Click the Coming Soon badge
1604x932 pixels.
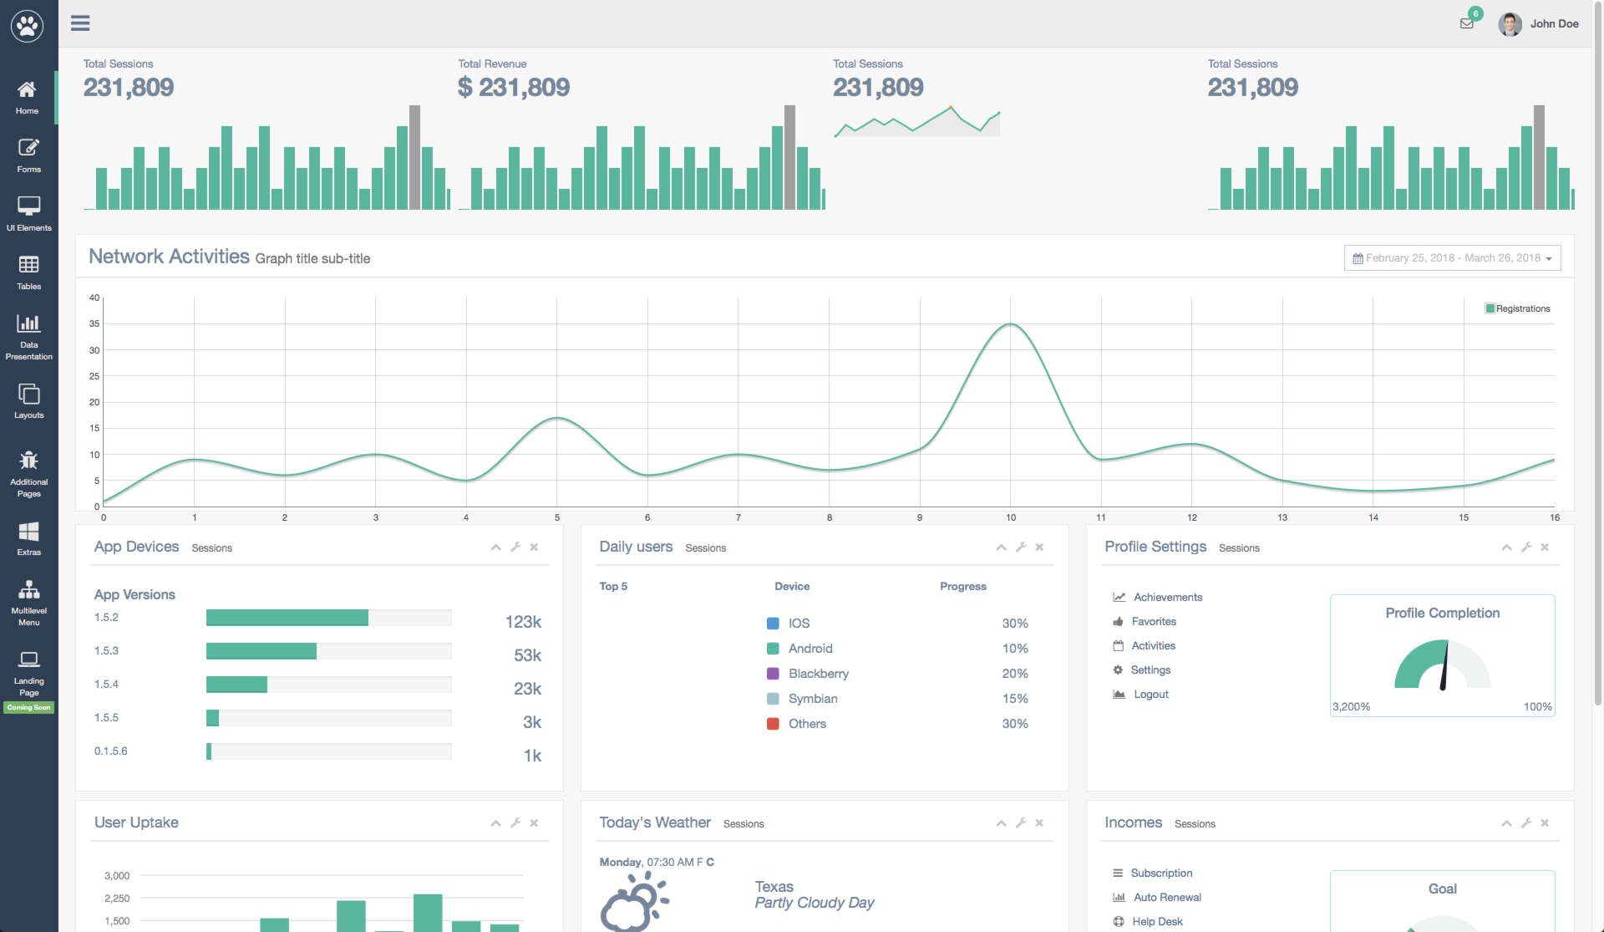28,708
